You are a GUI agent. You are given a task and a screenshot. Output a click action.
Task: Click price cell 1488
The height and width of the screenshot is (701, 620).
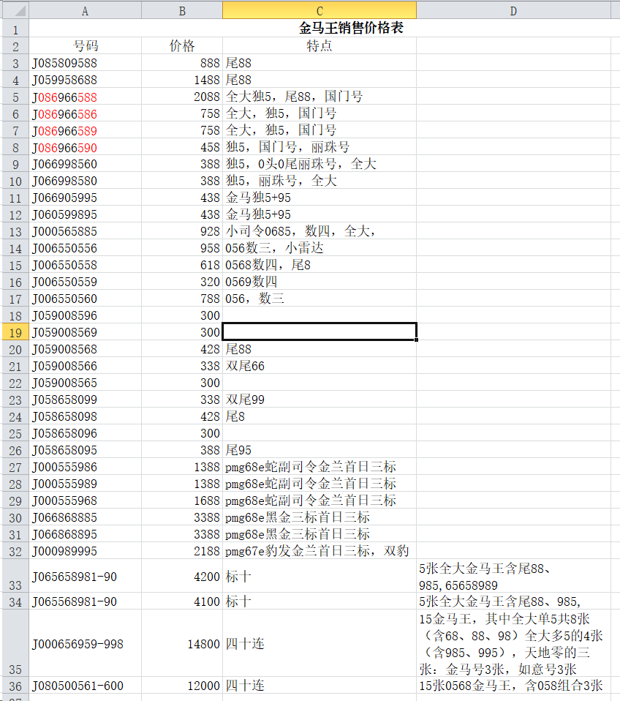[182, 80]
